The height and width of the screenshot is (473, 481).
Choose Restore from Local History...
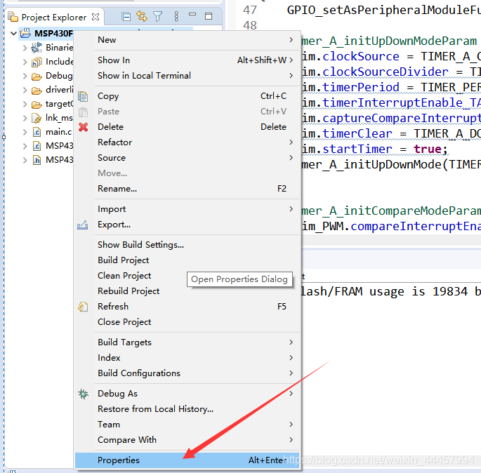[x=187, y=409]
